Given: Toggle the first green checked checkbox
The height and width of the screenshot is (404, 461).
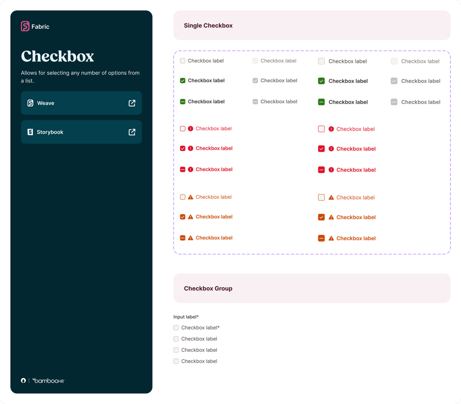Looking at the screenshot, I should (183, 80).
